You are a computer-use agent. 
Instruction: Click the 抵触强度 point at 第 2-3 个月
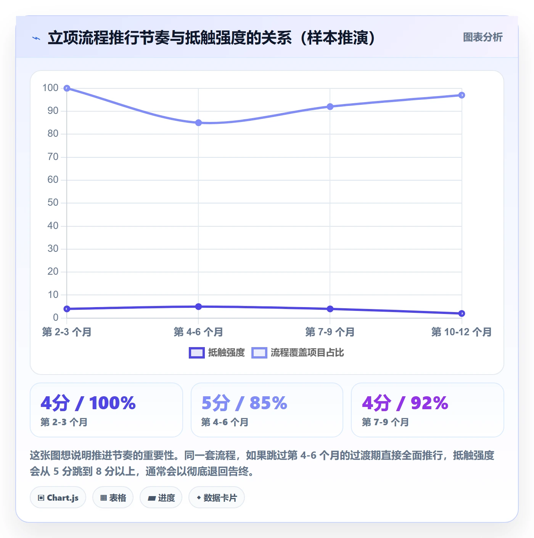point(67,309)
